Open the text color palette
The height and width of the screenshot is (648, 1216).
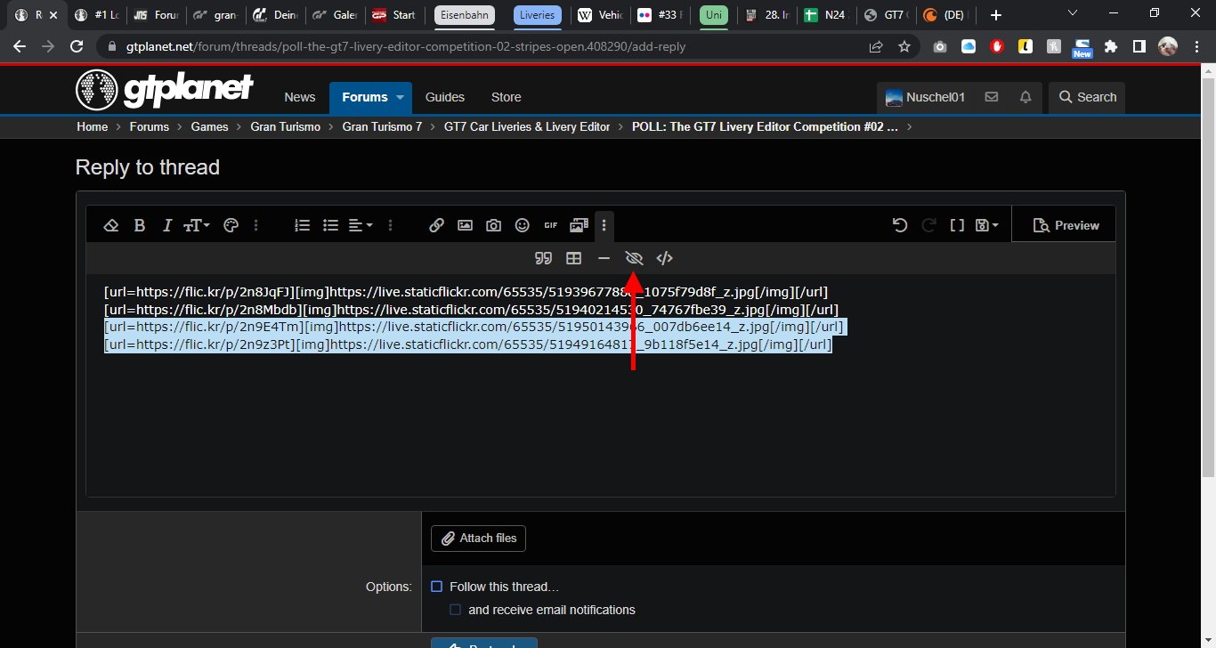231,225
